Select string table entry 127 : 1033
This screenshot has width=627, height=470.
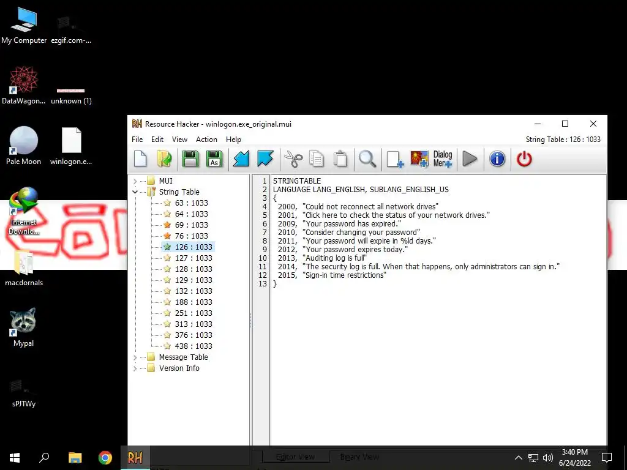pos(193,258)
